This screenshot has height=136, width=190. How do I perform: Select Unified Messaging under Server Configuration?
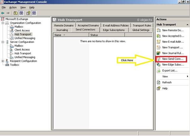click(x=25, y=57)
